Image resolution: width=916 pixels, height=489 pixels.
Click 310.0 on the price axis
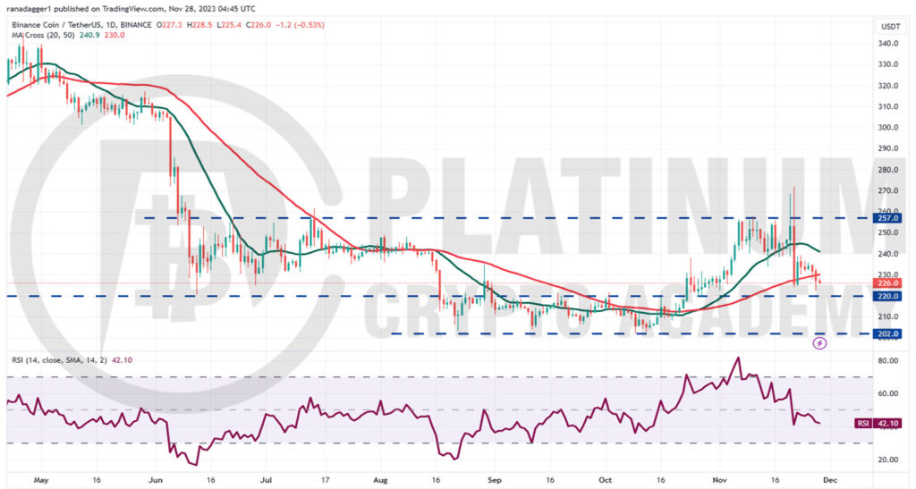click(888, 106)
